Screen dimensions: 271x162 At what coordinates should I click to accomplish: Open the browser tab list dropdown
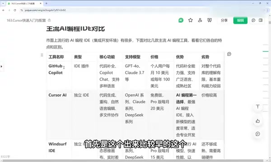click(x=3, y=3)
